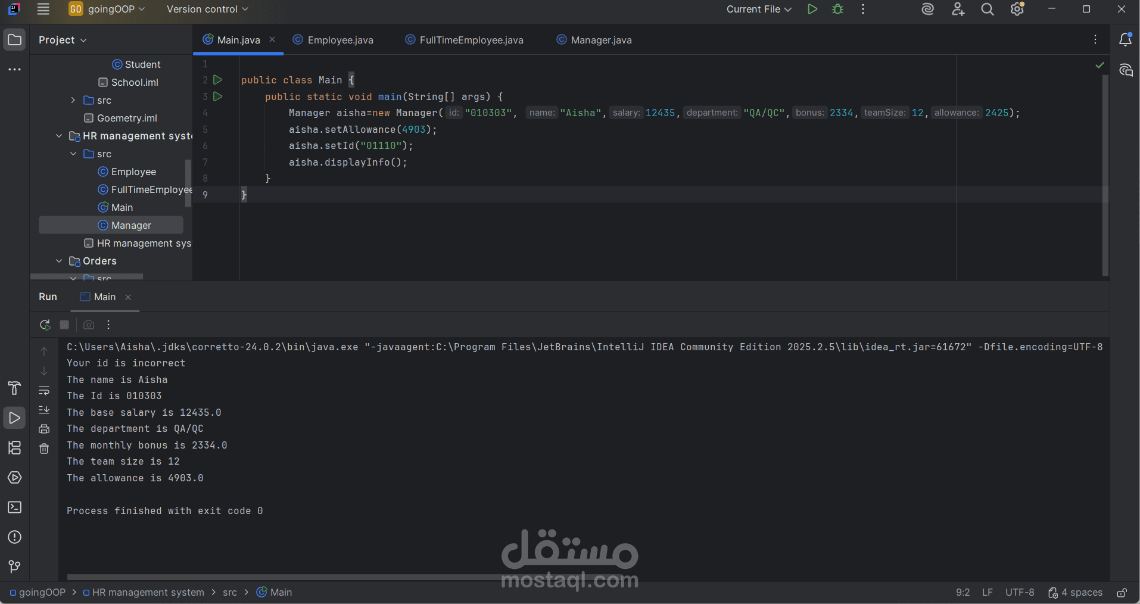Select School.iml in project tree
Screen dimensions: 1140x604
128,82
